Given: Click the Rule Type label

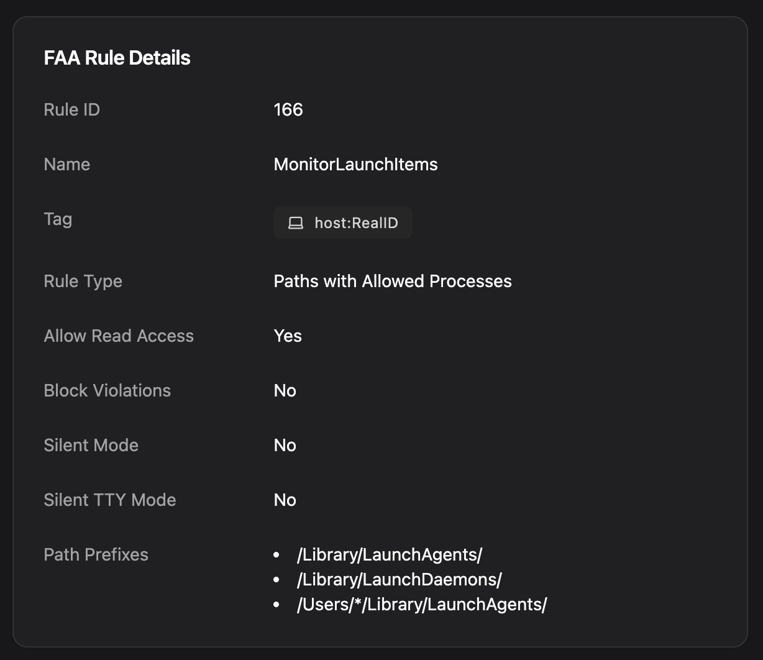Looking at the screenshot, I should (x=83, y=282).
